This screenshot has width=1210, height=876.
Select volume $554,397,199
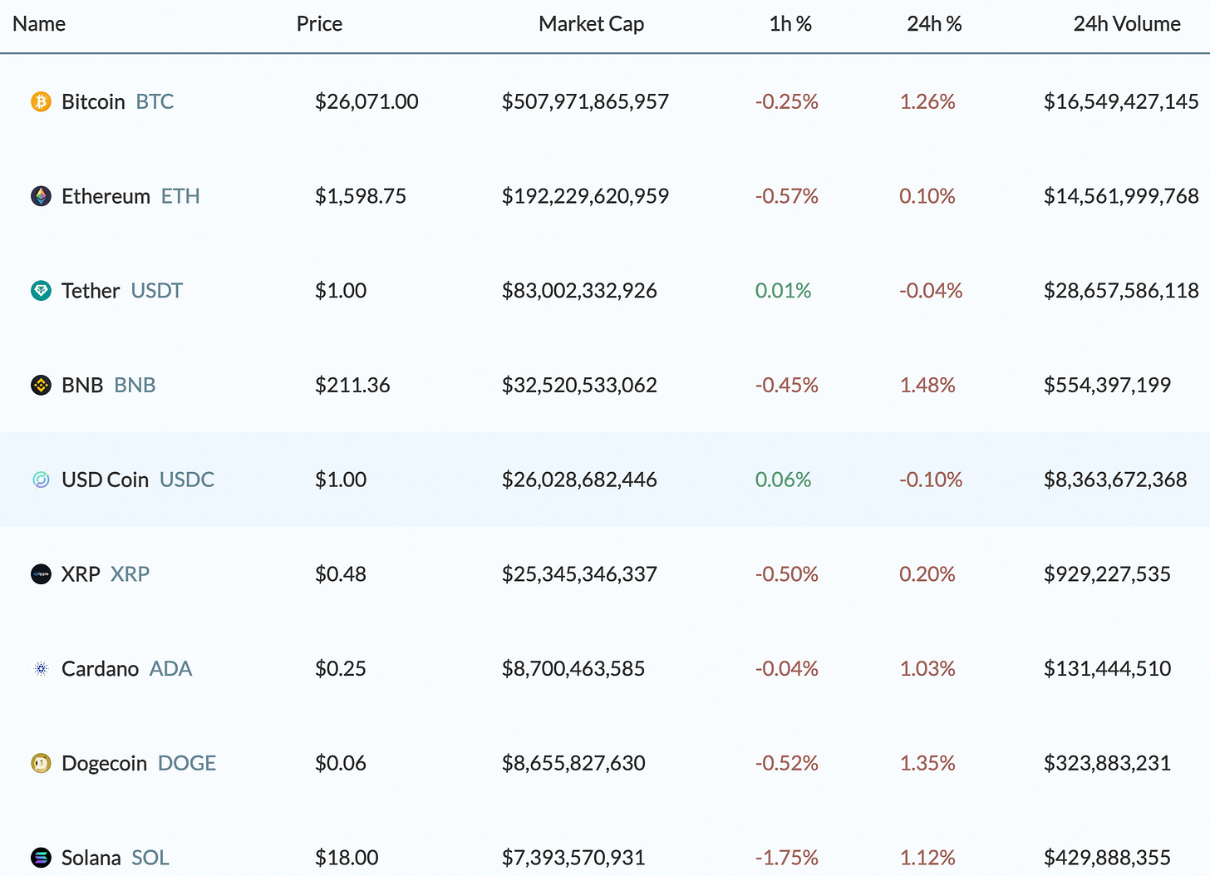click(x=1107, y=386)
